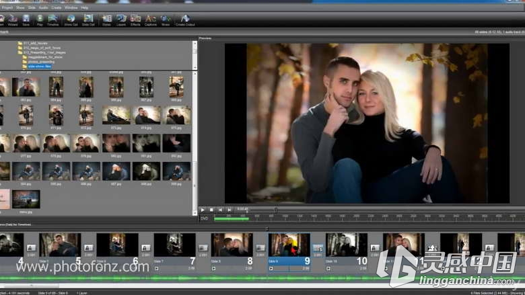Image resolution: width=525 pixels, height=295 pixels.
Task: Click the green DVD size meter bar
Action: [232, 219]
